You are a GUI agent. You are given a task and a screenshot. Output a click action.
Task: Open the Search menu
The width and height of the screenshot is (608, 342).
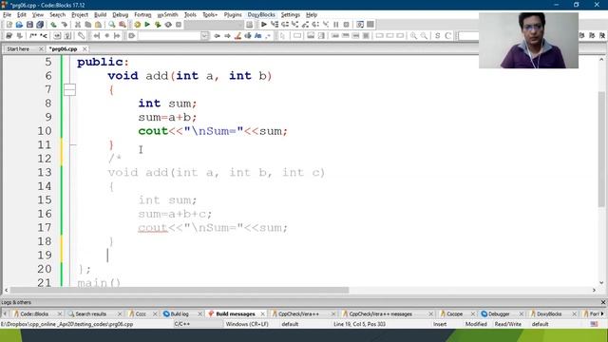pos(57,15)
